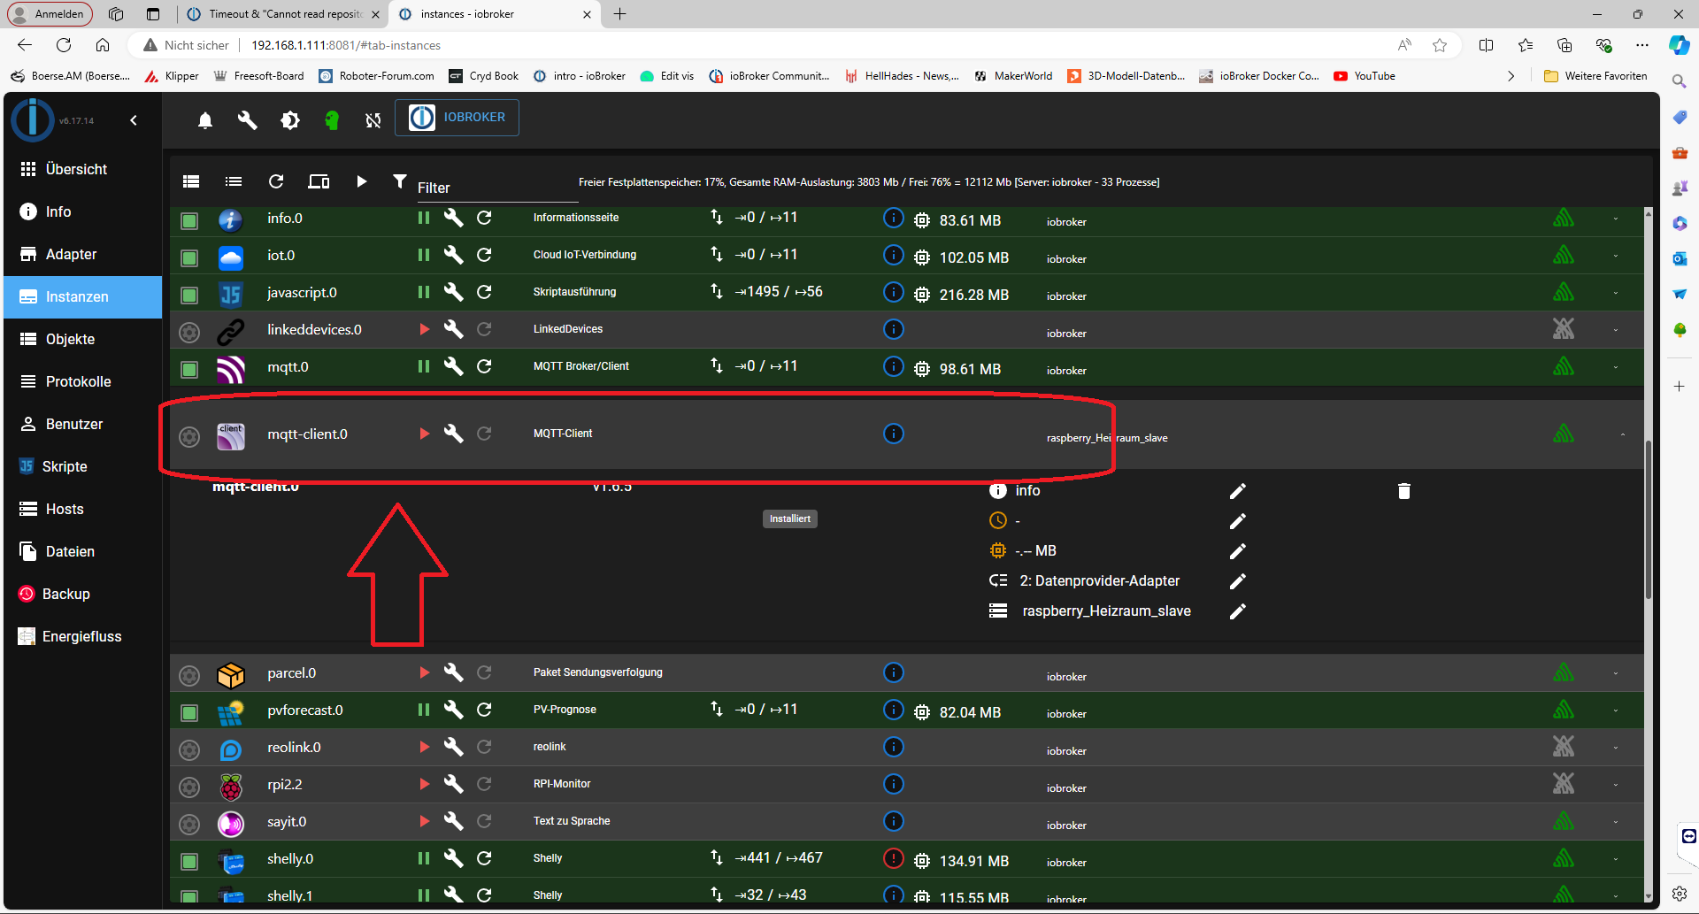Expand the mqtt.0 row details

coord(1616,367)
